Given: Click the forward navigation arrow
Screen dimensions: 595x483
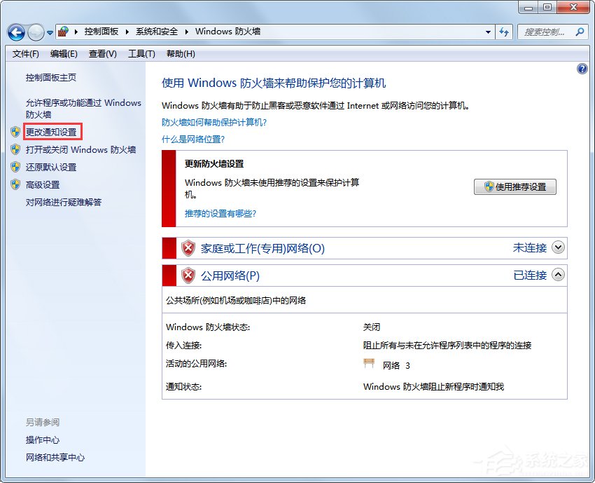Looking at the screenshot, I should tap(34, 32).
